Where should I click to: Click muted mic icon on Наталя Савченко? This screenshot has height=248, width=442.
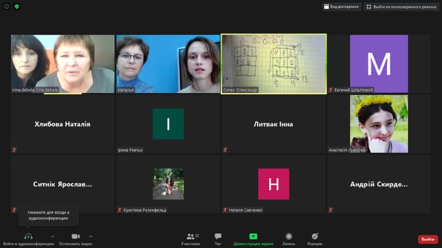click(x=225, y=210)
